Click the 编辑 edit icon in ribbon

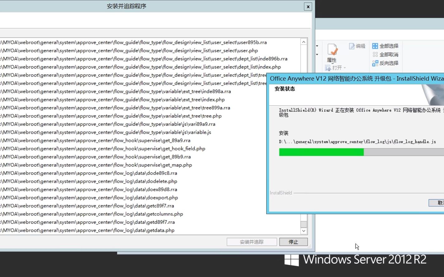pos(352,46)
